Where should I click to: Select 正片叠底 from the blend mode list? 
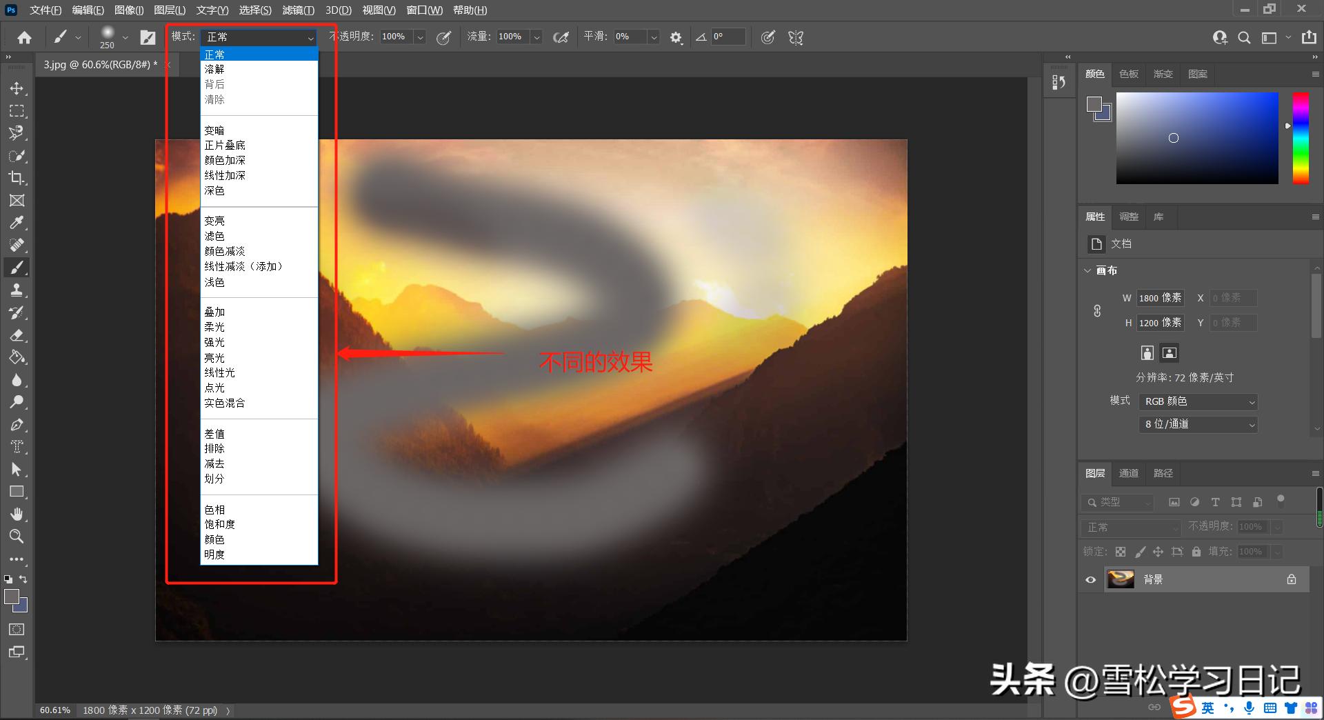[x=224, y=145]
